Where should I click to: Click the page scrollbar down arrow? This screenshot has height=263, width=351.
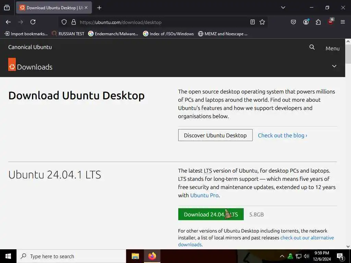coord(348,247)
